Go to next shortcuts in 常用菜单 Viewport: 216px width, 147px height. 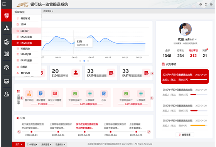[152, 98]
